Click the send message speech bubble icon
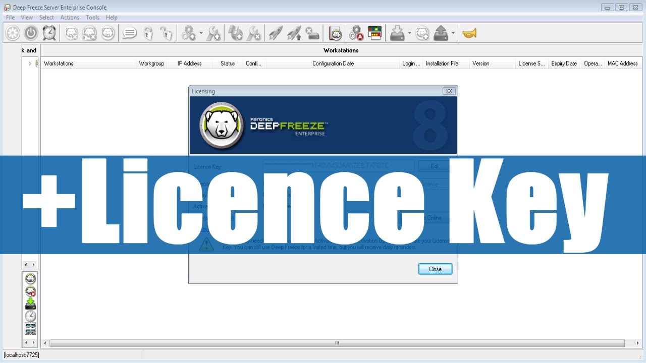This screenshot has height=363, width=646. pos(130,33)
